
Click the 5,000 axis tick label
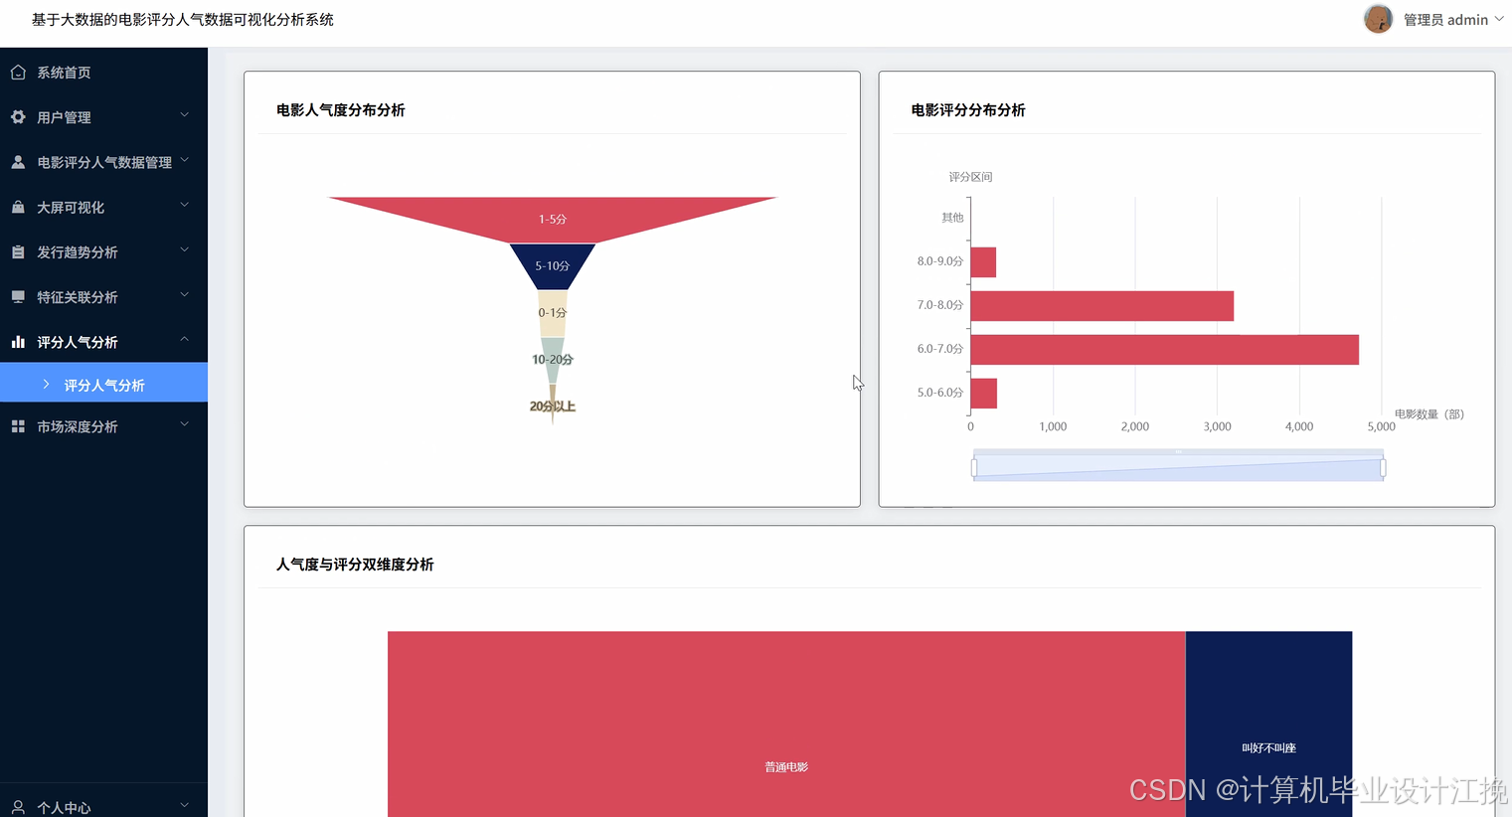tap(1381, 426)
